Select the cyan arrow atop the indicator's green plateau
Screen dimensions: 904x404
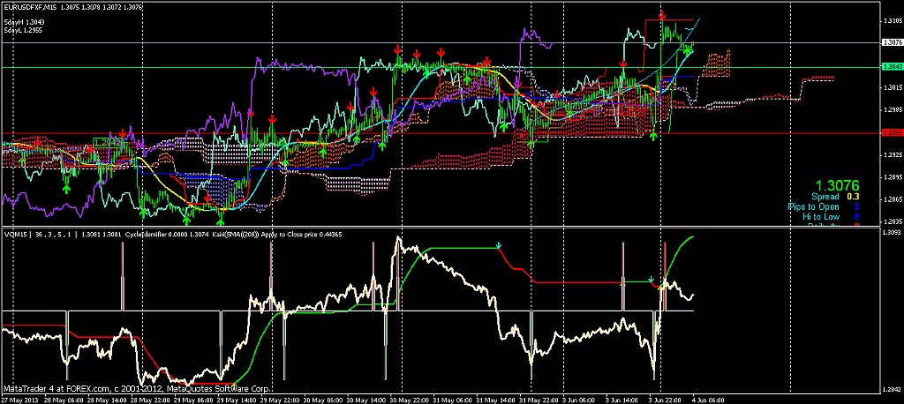499,245
